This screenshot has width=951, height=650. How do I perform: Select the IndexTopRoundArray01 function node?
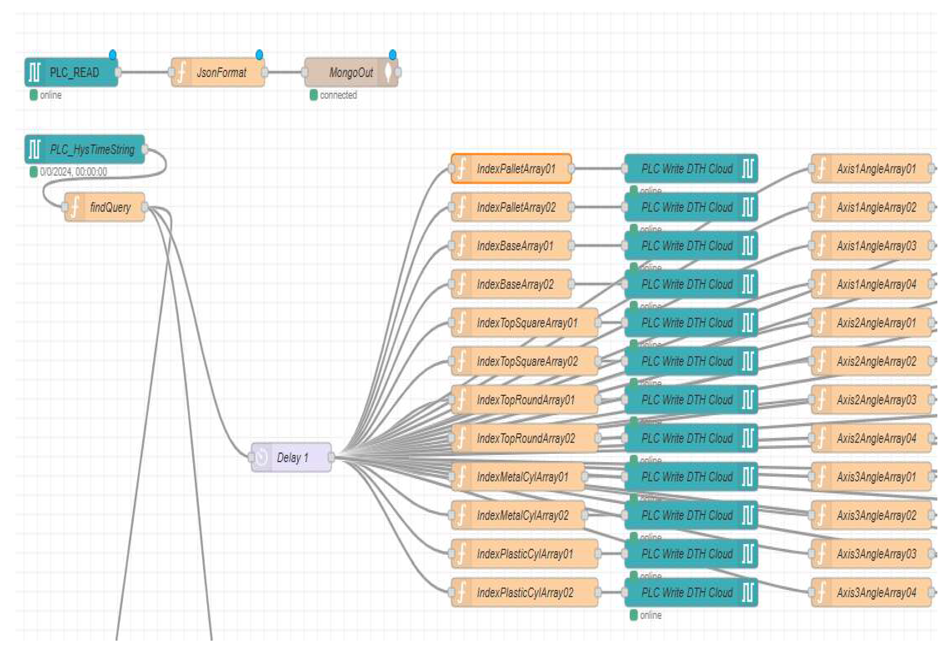(x=526, y=400)
